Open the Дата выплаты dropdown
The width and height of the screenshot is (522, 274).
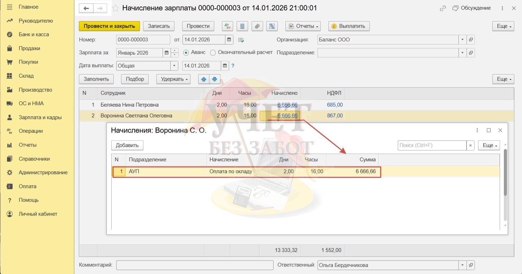coord(174,66)
